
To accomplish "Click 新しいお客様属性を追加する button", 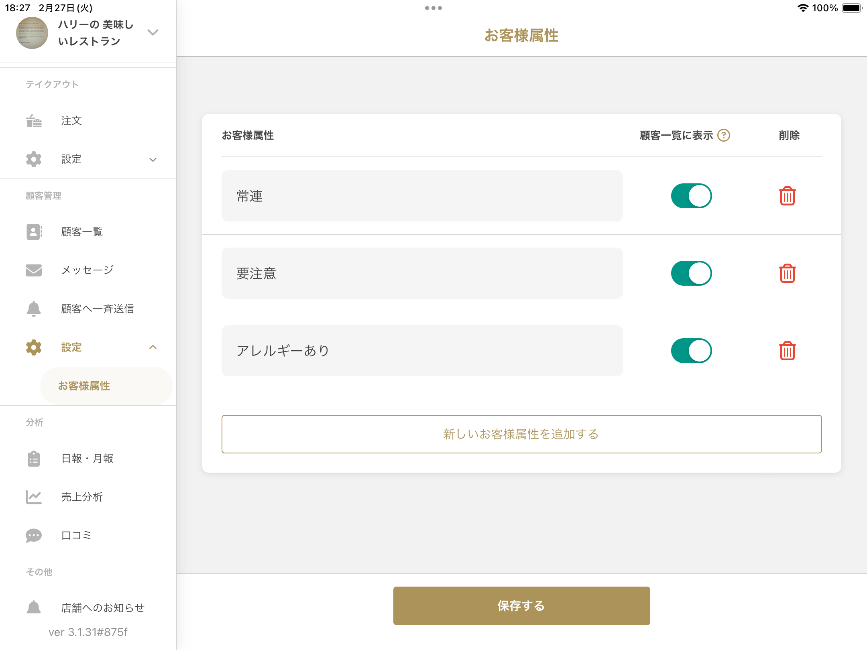I will click(x=521, y=434).
